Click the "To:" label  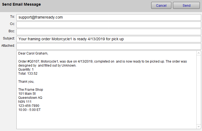coord(12,17)
